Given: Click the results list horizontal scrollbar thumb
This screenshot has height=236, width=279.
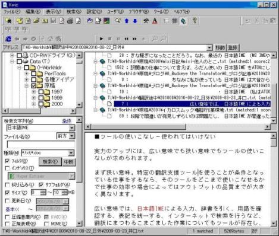Looking at the screenshot, I should tap(139, 126).
